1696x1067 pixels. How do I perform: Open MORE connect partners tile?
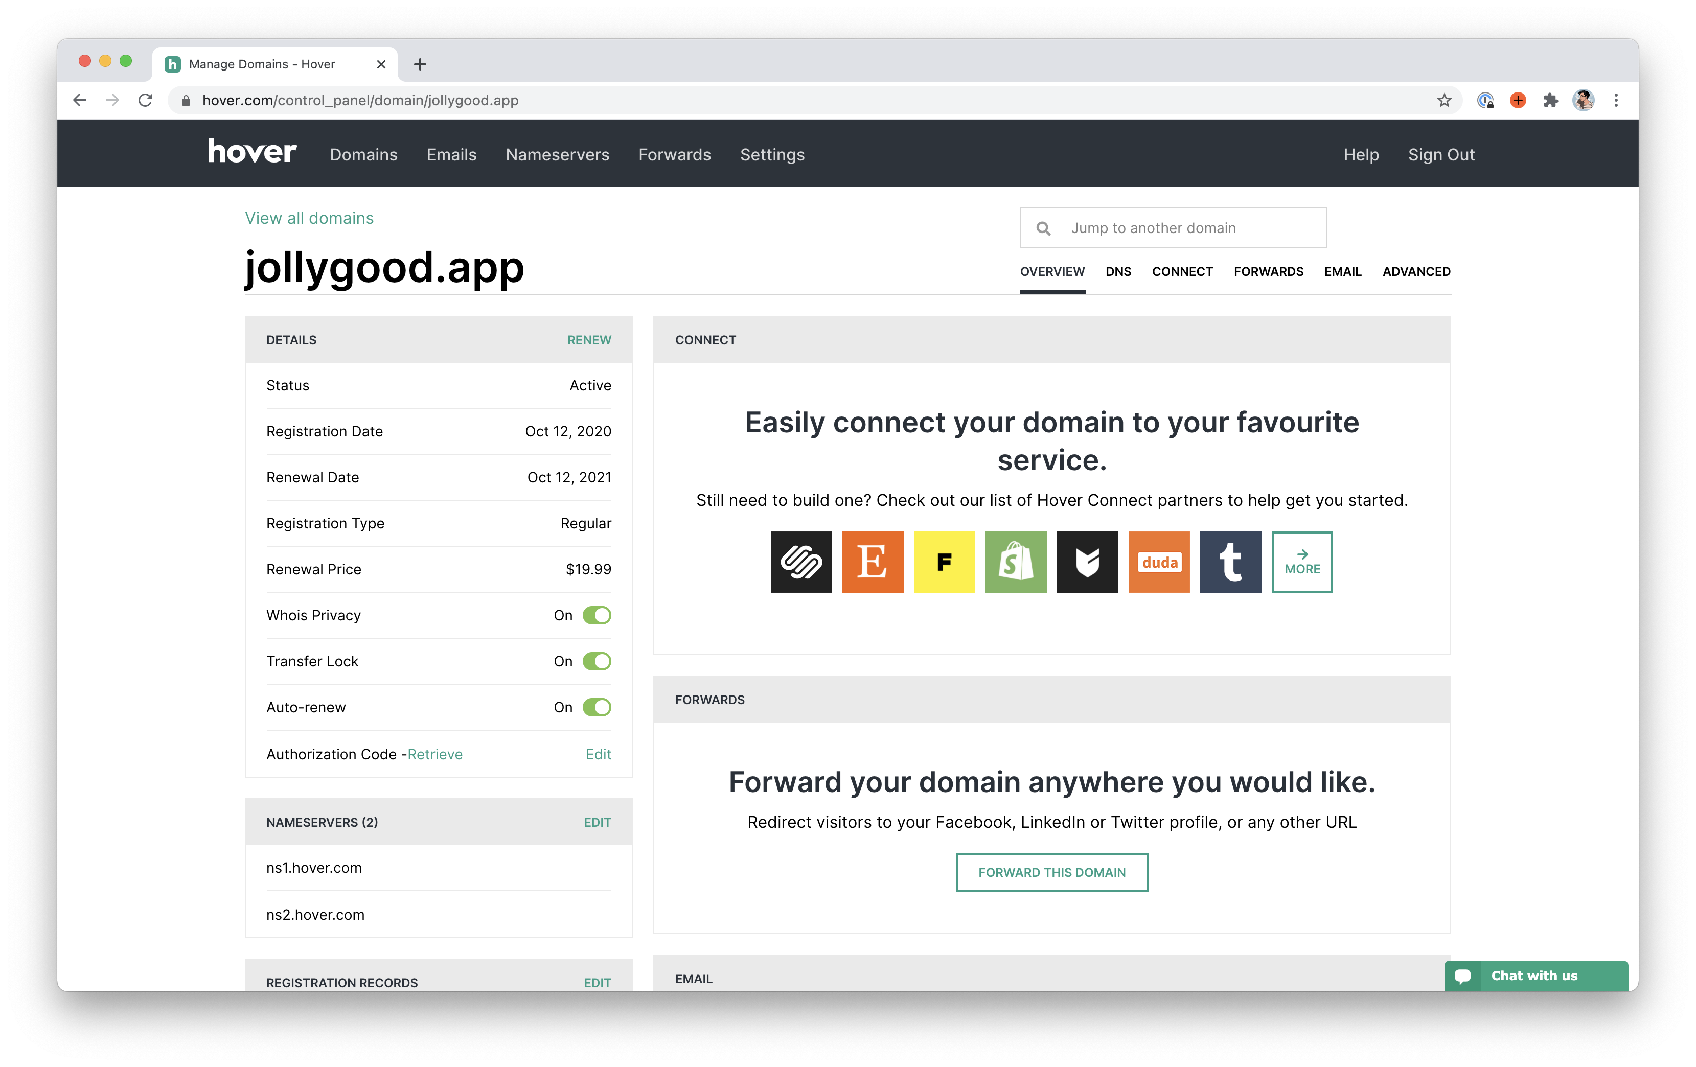pos(1302,562)
